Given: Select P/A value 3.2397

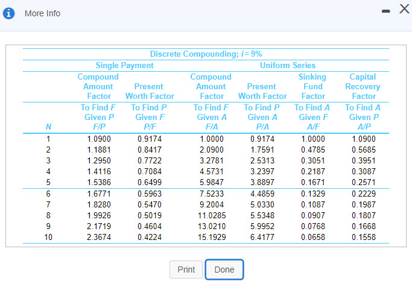Looking at the screenshot, I should click(262, 172).
